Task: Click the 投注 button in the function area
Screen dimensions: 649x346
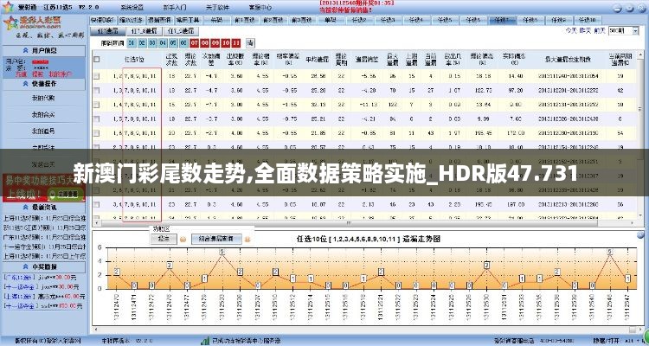Action: click(x=164, y=239)
